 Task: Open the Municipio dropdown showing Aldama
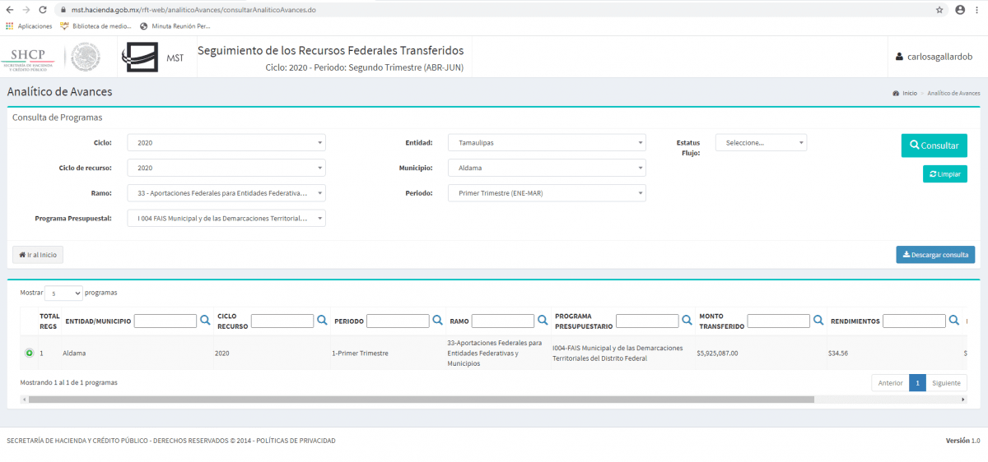tap(547, 168)
